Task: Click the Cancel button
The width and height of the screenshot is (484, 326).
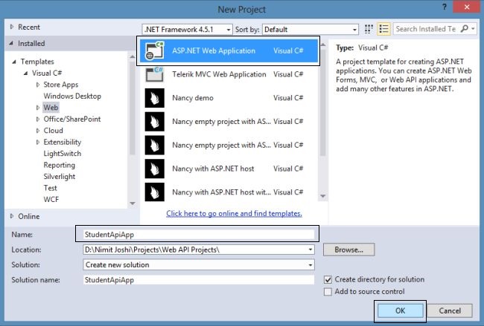Action: point(450,310)
